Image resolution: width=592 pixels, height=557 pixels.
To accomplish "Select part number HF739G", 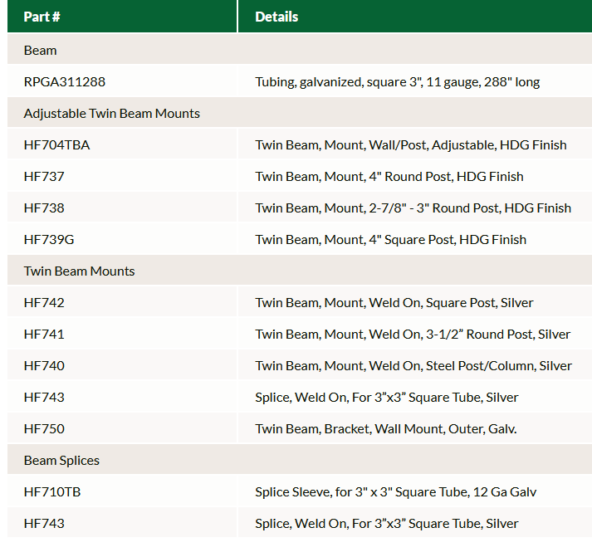I will click(x=49, y=239).
